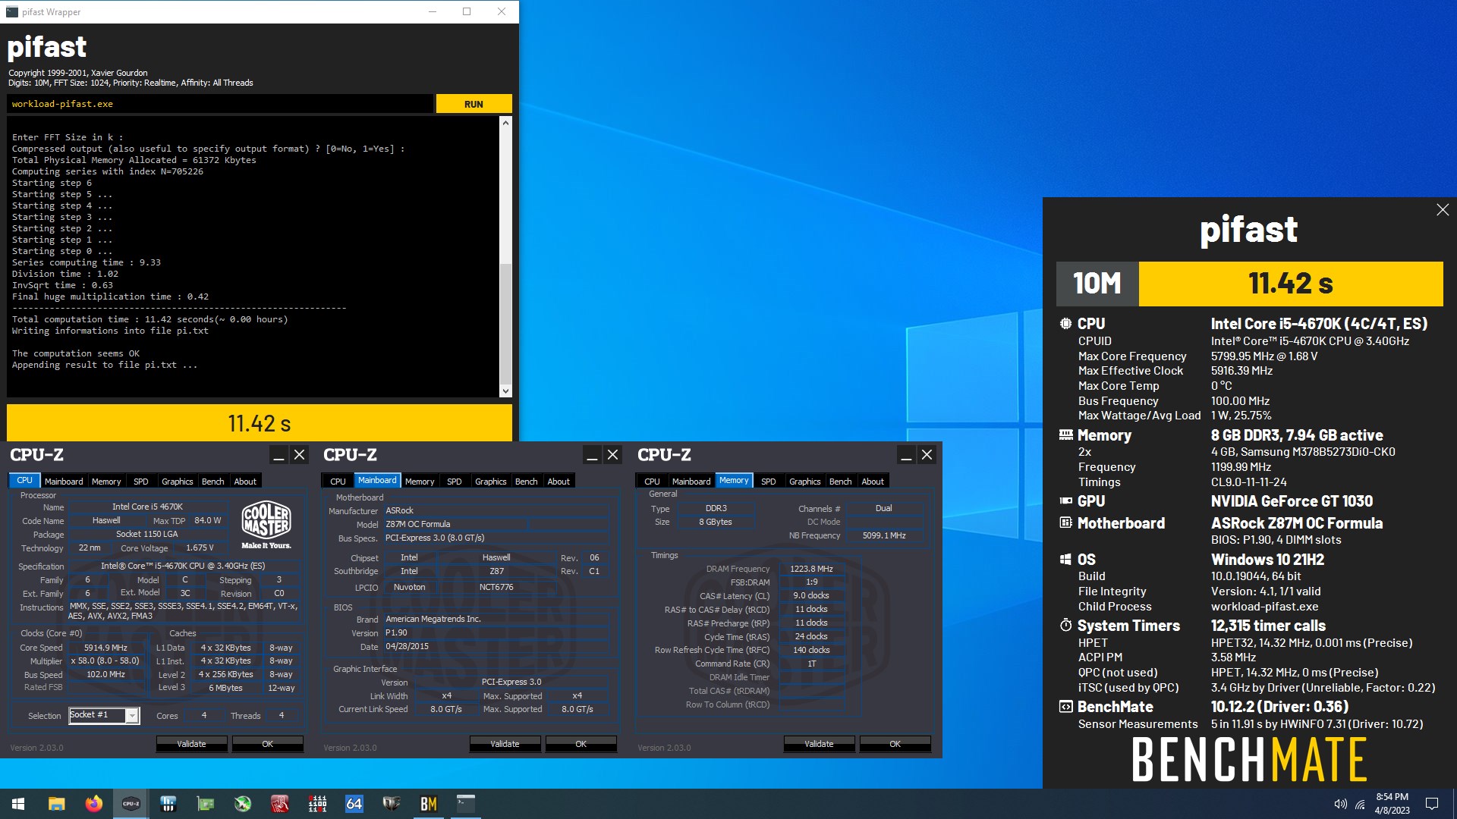Open the red icon on the taskbar
Screen dimensions: 1457x819
280,804
